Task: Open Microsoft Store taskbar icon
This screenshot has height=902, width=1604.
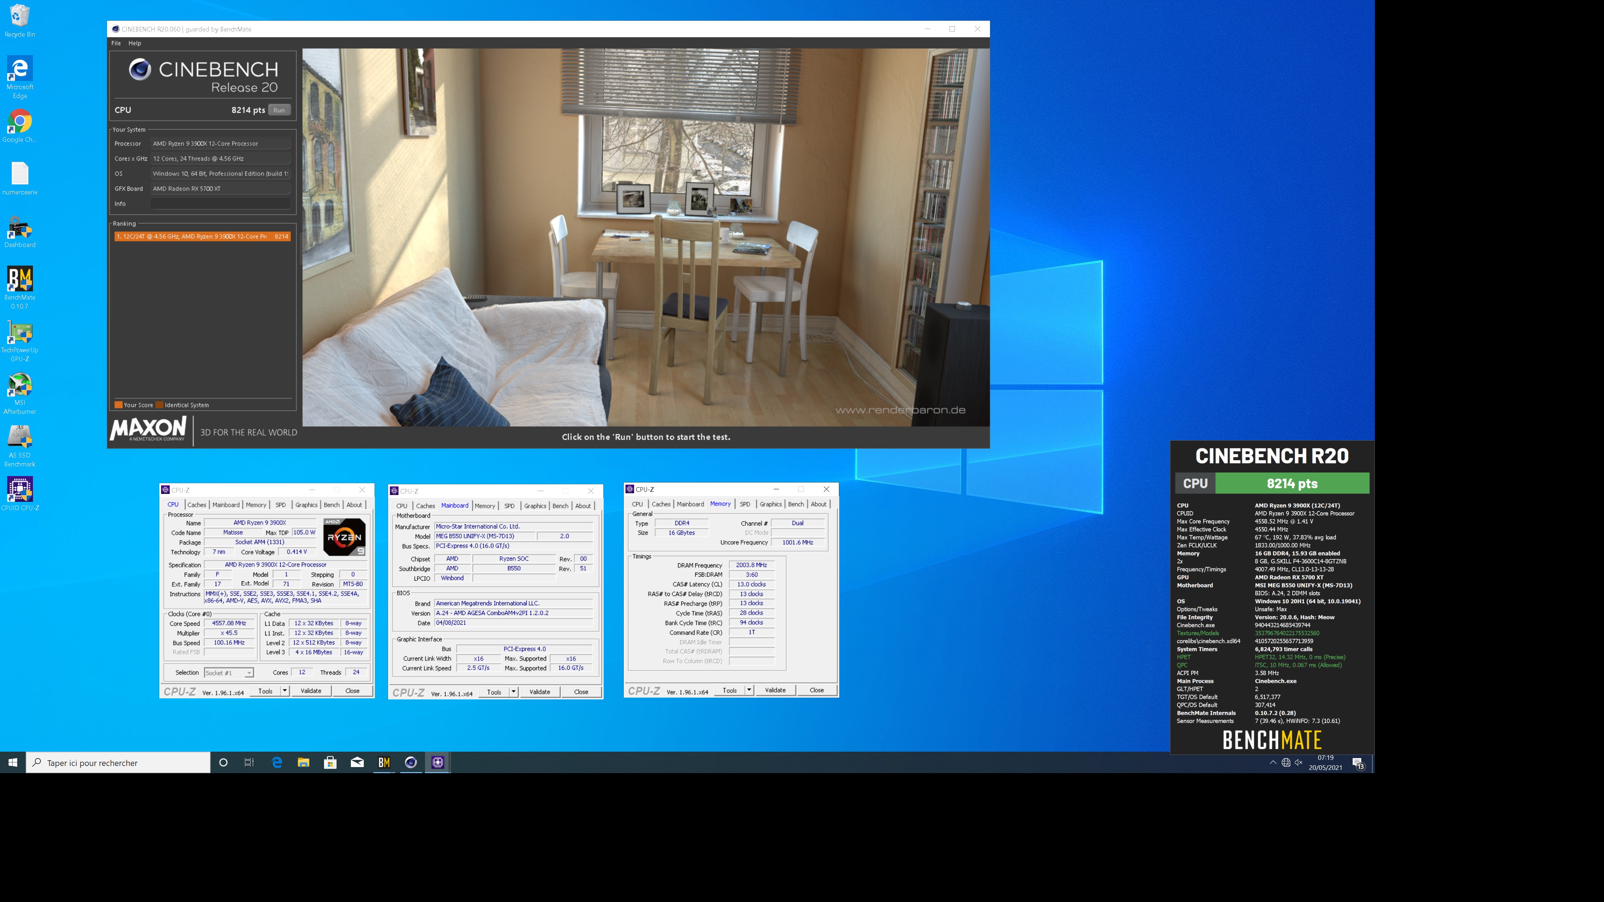Action: [330, 762]
